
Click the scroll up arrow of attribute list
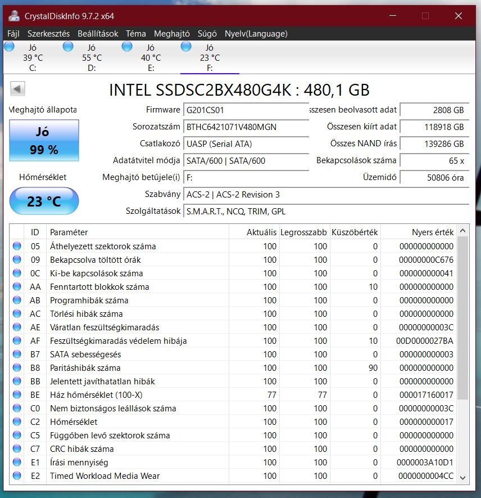[x=462, y=231]
